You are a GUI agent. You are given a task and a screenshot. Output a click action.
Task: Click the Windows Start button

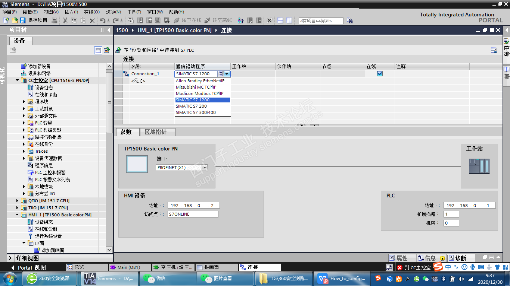coord(9,278)
